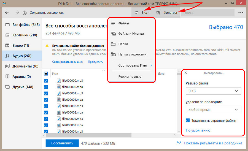Select Аудио (261) category
The width and height of the screenshot is (248, 151).
click(22, 56)
